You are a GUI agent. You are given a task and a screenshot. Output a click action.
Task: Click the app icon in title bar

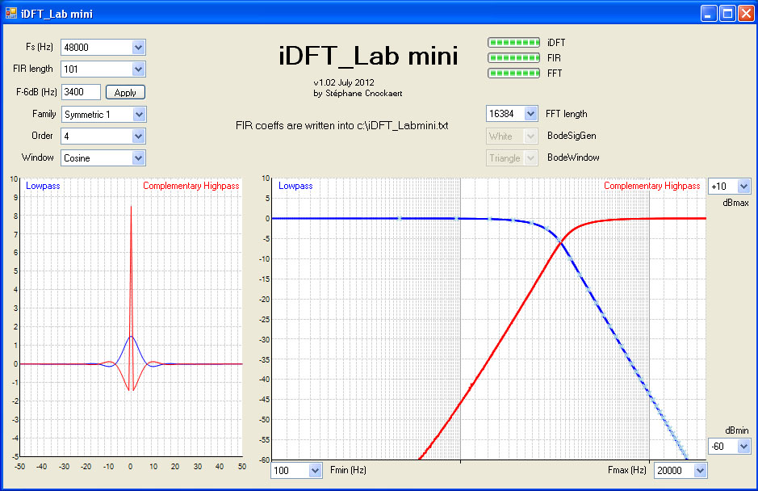(10, 13)
